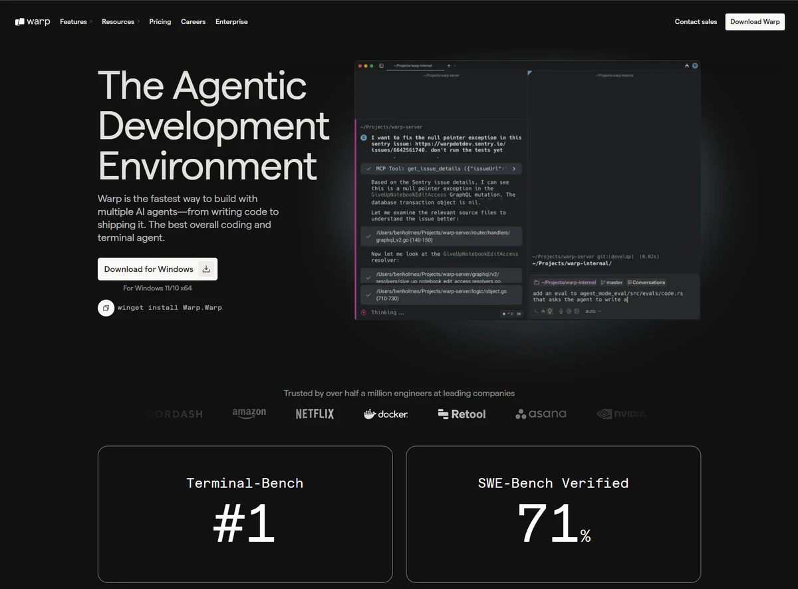Image resolution: width=798 pixels, height=589 pixels.
Task: Open the Enterprise page
Action: (x=231, y=22)
